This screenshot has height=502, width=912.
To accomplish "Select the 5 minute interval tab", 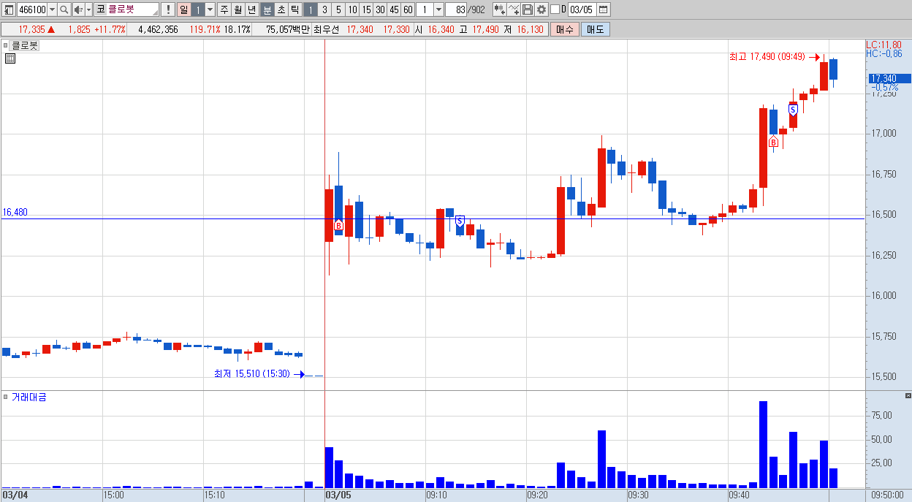I will coord(338,9).
